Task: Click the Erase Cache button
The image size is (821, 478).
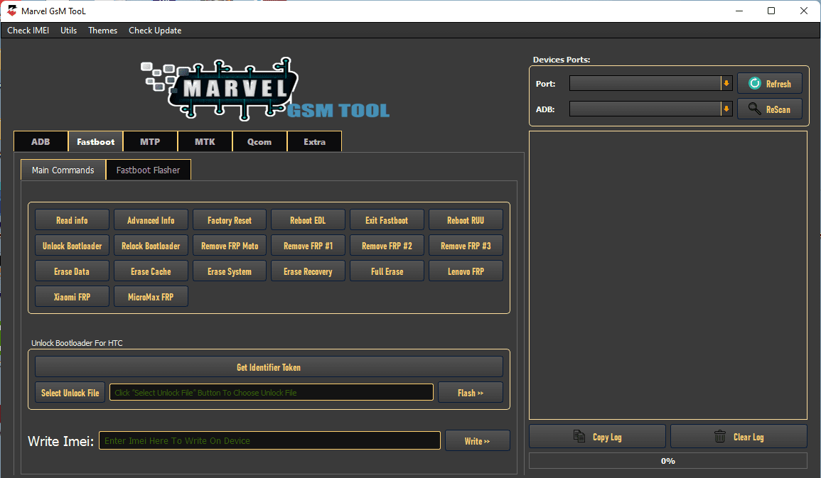Action: pos(151,271)
